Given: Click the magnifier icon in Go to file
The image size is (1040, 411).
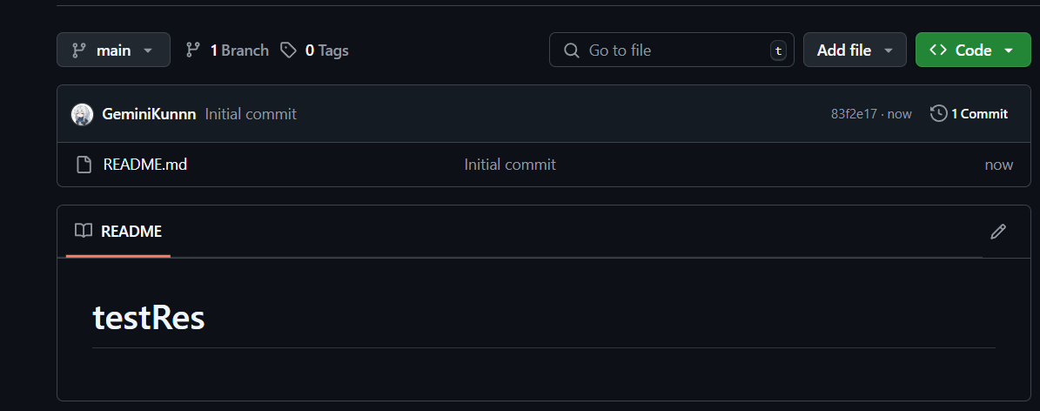Looking at the screenshot, I should [x=572, y=51].
